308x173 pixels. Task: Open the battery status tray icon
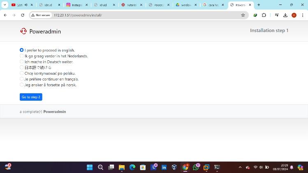click(x=267, y=167)
